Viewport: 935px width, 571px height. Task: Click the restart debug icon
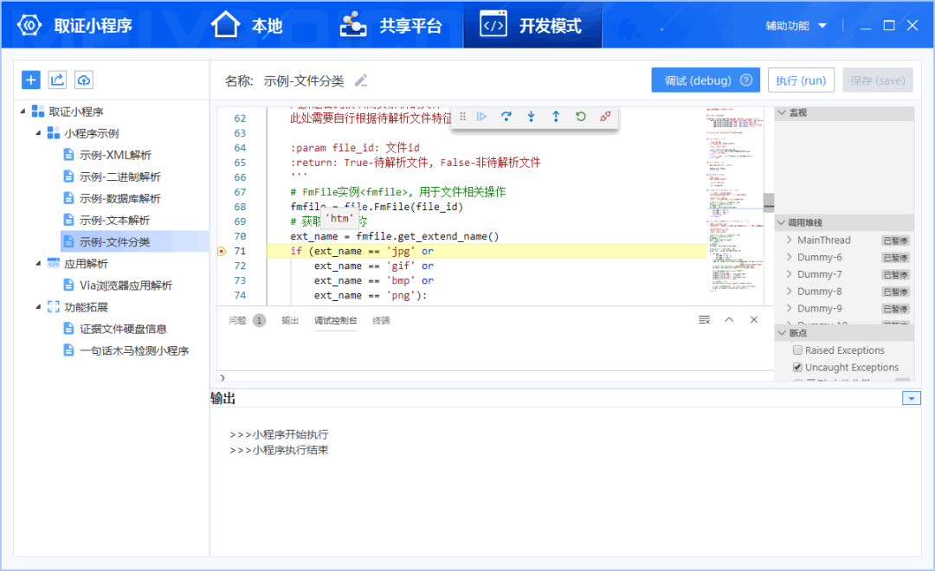pyautogui.click(x=580, y=117)
